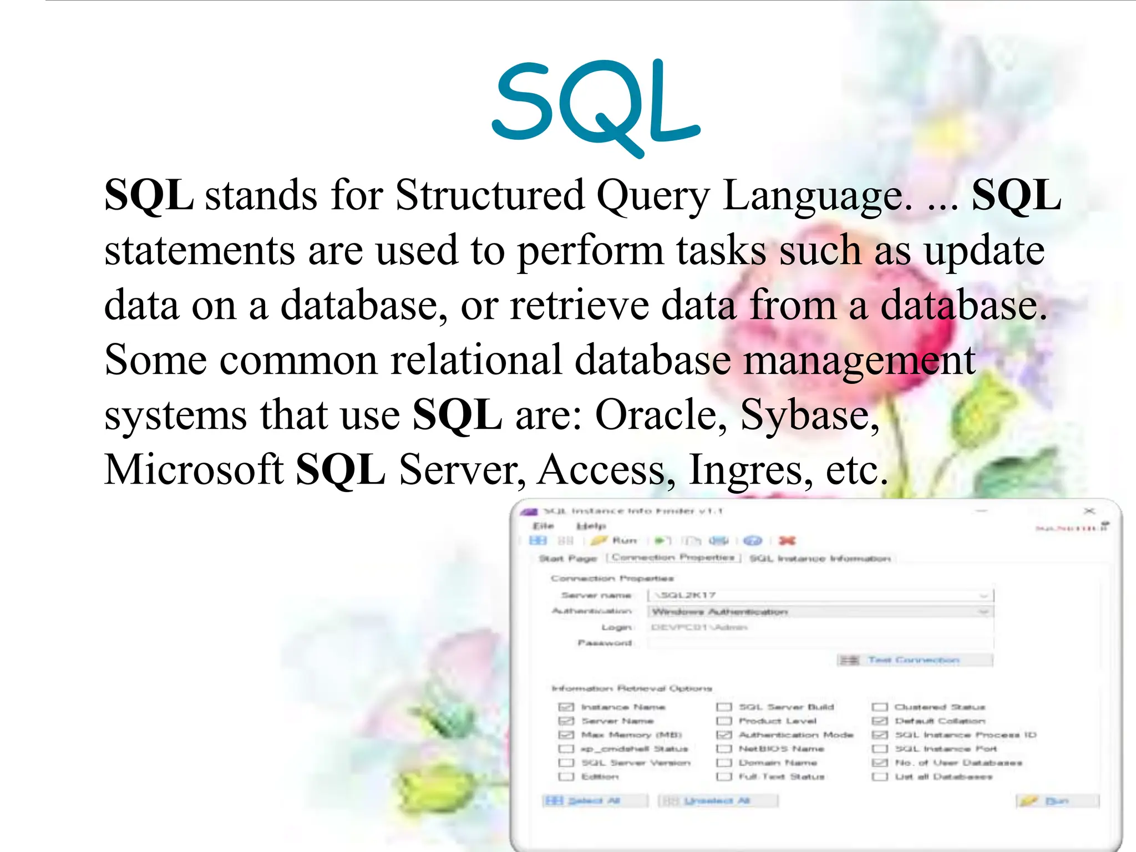Screen dimensions: 1136x852
Task: Expand the Authentication dropdown
Action: pos(983,611)
